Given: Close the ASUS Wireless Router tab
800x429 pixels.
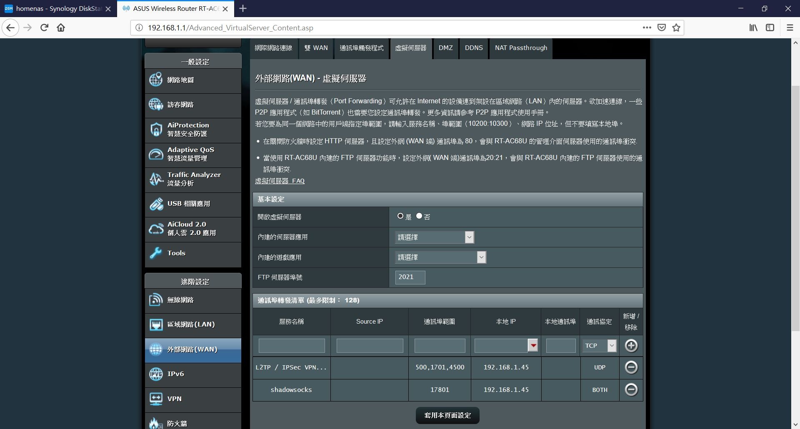Looking at the screenshot, I should click(225, 9).
